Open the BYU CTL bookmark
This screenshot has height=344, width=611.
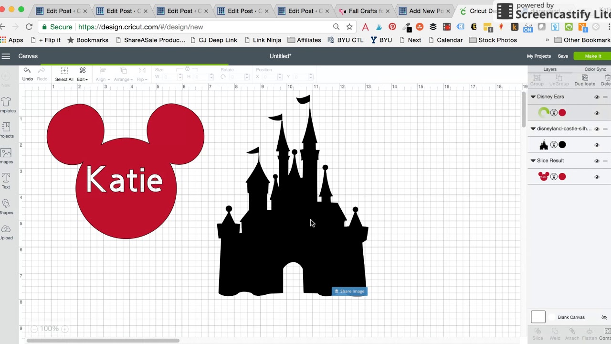point(345,40)
